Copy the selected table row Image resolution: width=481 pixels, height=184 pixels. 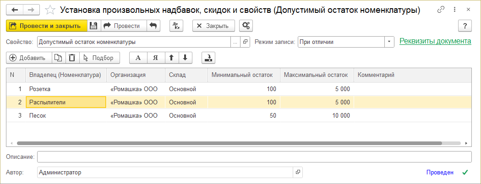tap(59, 58)
